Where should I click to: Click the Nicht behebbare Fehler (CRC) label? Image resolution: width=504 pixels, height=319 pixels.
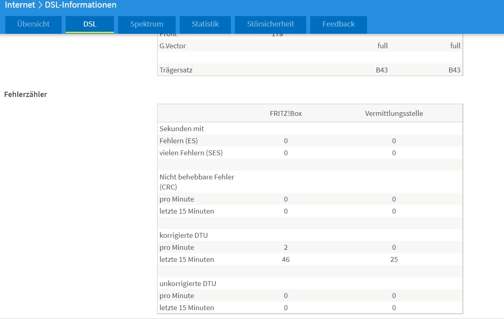click(197, 182)
